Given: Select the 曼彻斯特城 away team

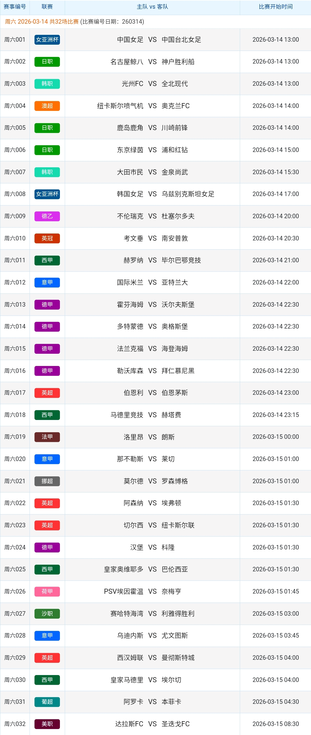Looking at the screenshot, I should tap(178, 658).
